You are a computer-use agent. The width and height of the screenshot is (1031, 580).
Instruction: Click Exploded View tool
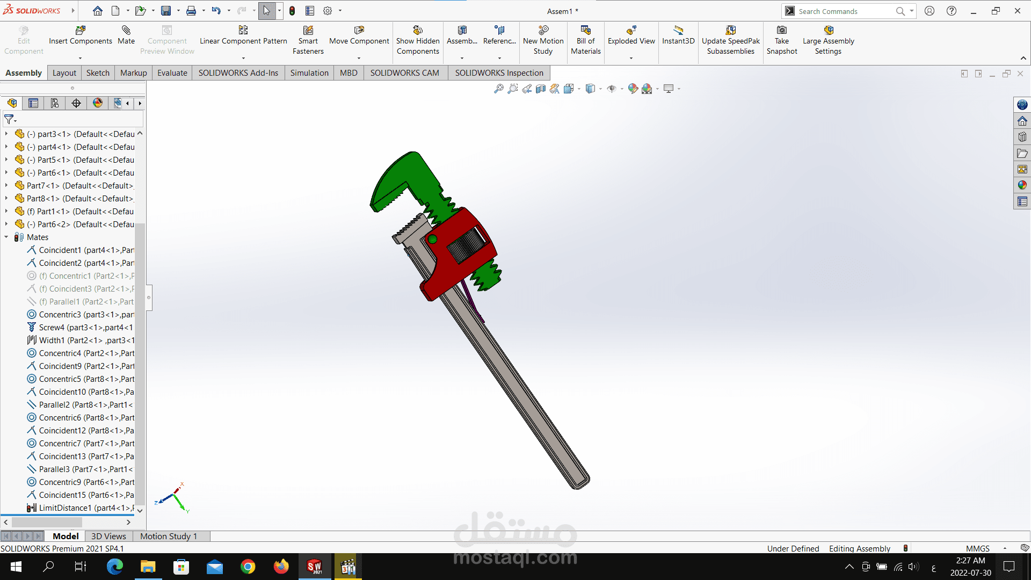point(631,35)
